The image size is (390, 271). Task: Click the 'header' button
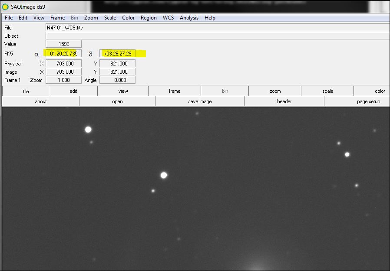point(284,101)
